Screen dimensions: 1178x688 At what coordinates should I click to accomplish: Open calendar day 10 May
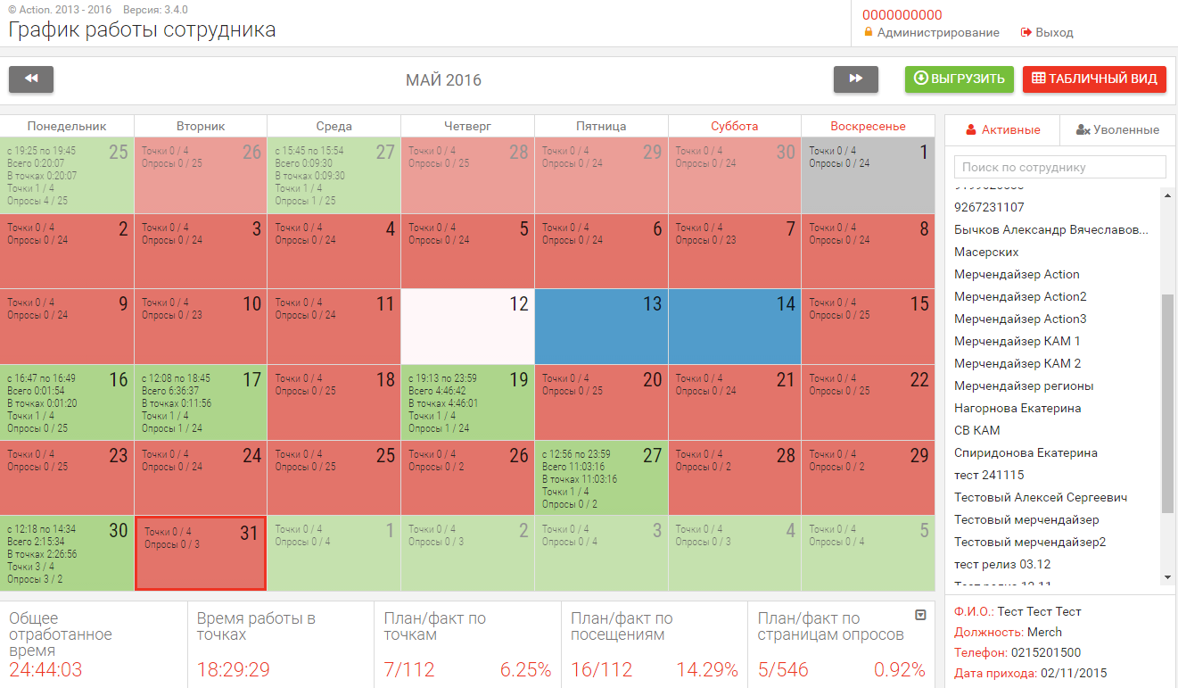(201, 326)
